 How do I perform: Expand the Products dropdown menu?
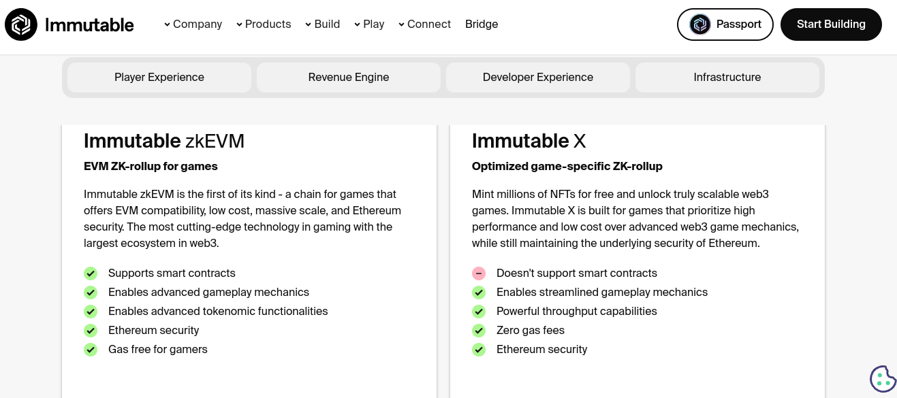click(264, 24)
